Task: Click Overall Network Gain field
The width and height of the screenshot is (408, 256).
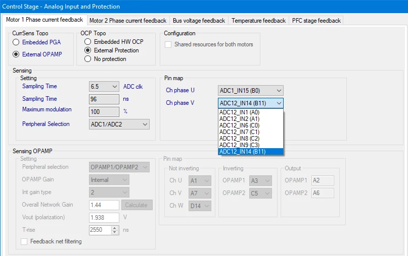Action: tap(104, 205)
